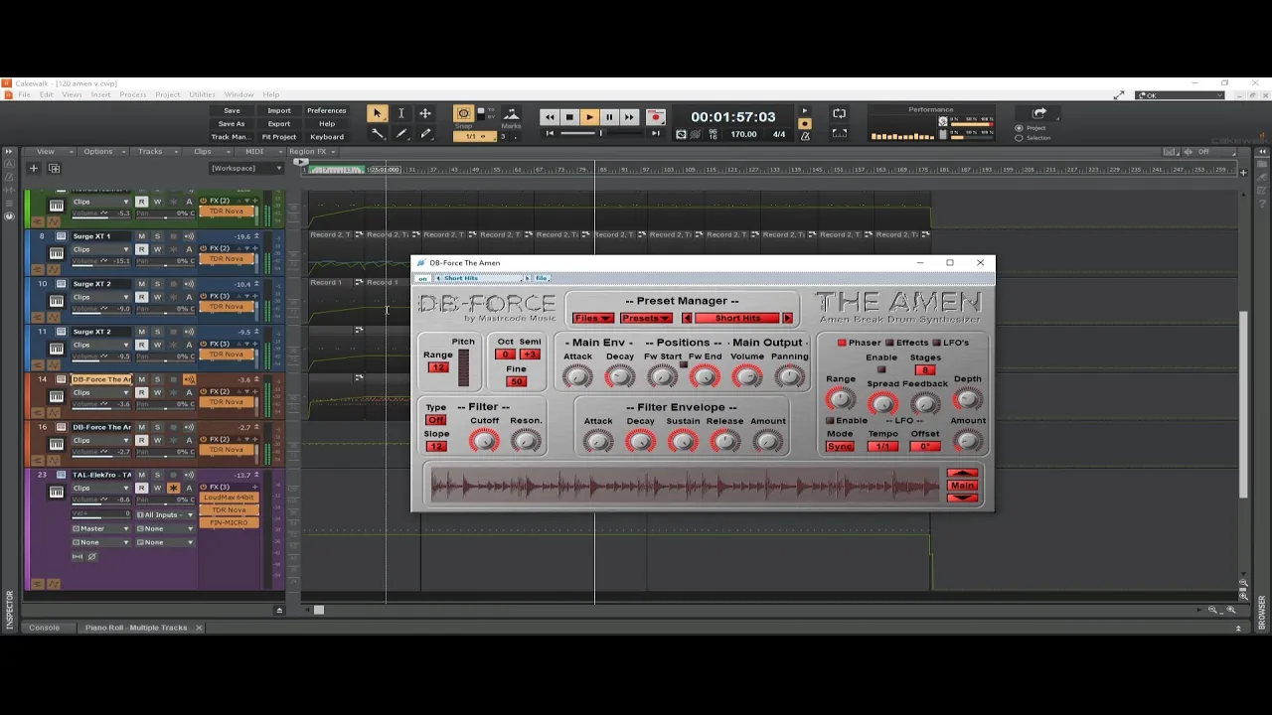The height and width of the screenshot is (715, 1272).
Task: Open the Options dropdown in track view
Action: (x=102, y=152)
